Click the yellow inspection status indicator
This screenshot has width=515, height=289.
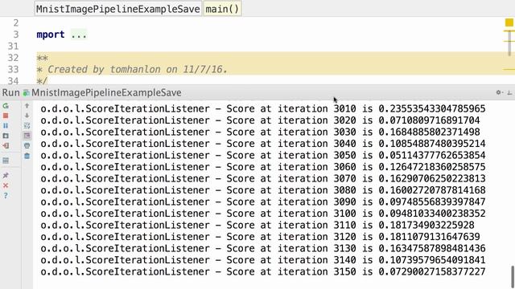[x=509, y=22]
